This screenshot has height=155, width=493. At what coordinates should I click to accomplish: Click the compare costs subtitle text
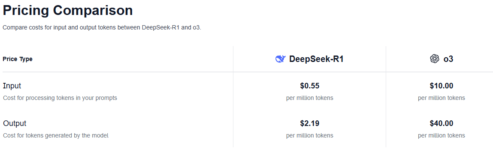[x=102, y=27]
